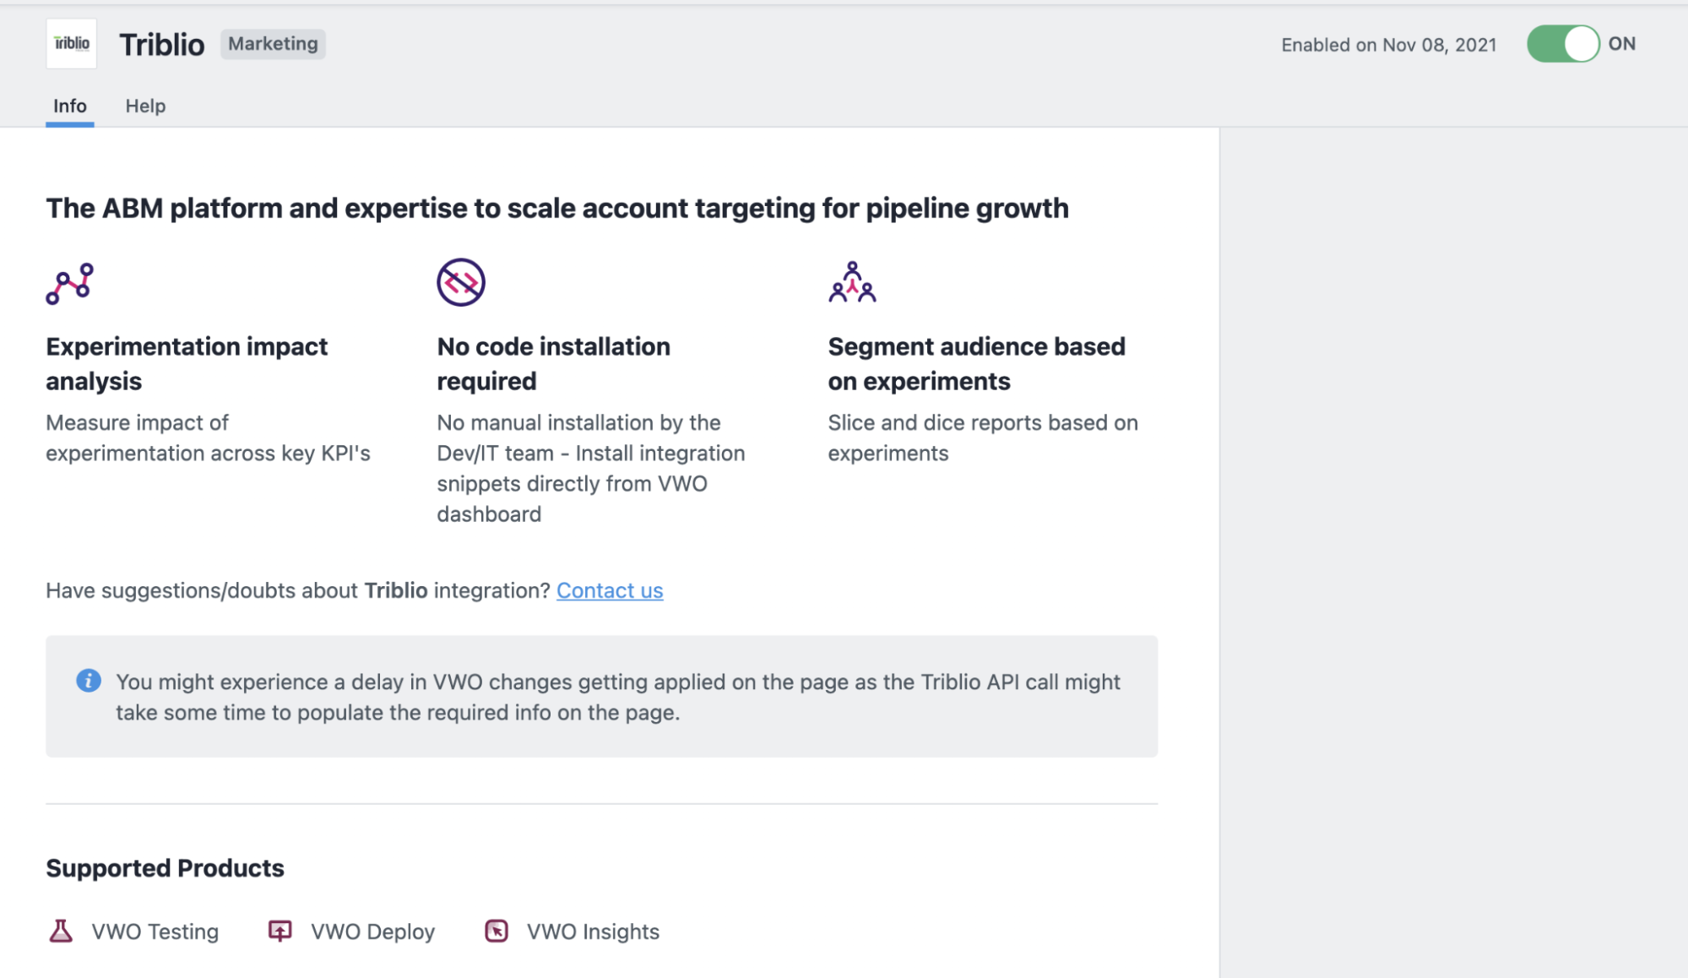Click the delay in VWO changes notice text
The image size is (1688, 978).
tap(618, 697)
